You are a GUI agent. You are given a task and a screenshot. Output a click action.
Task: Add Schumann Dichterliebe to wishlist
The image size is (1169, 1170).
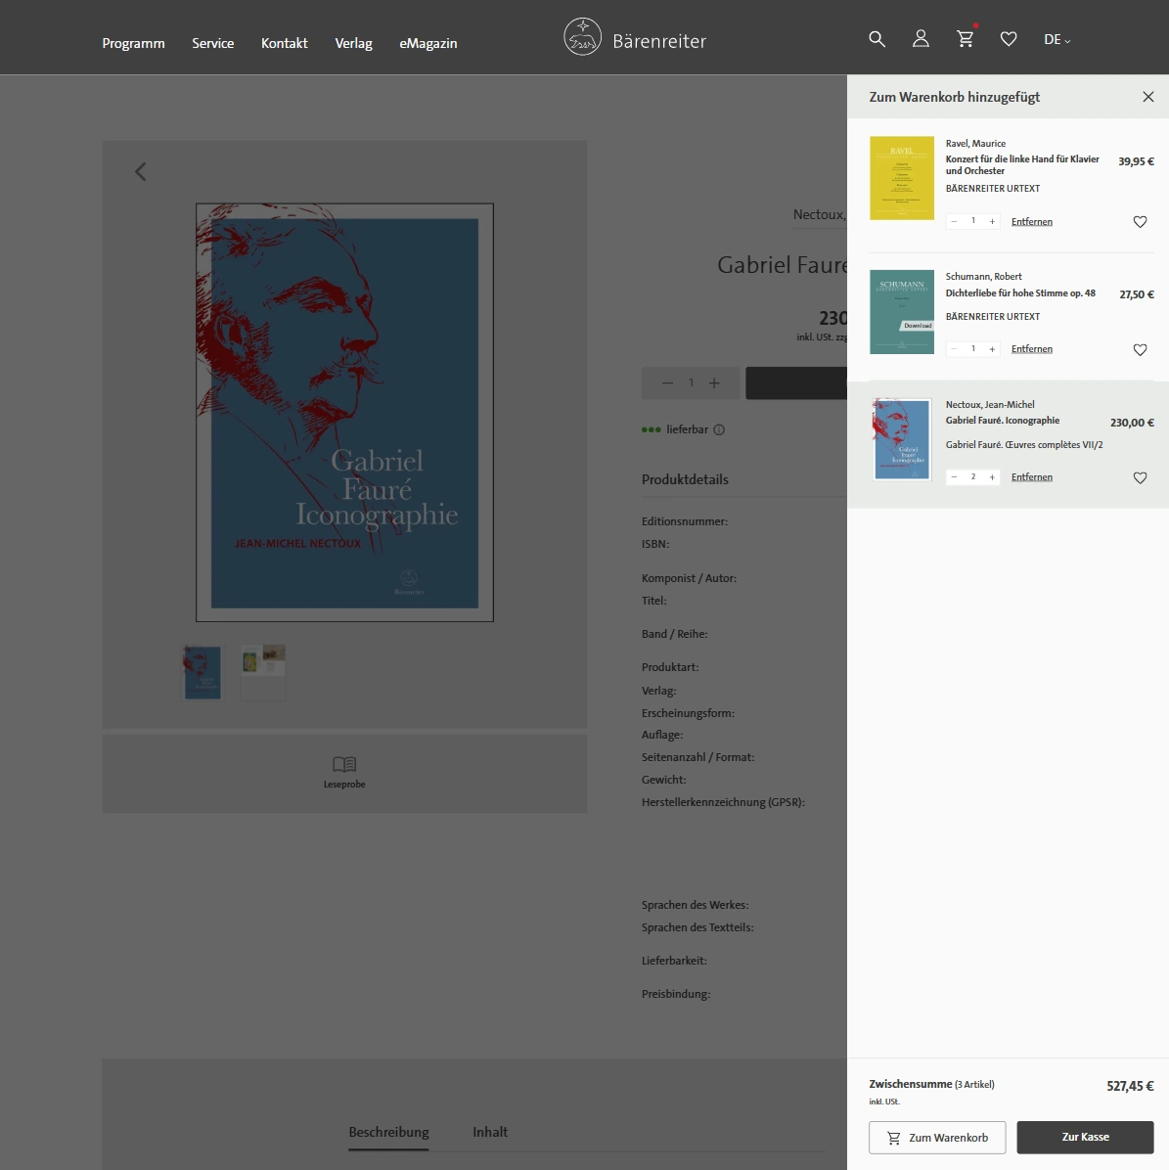pos(1140,350)
